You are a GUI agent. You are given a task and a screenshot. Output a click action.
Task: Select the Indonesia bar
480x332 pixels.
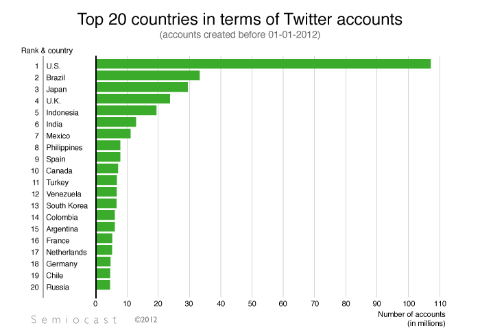126,110
